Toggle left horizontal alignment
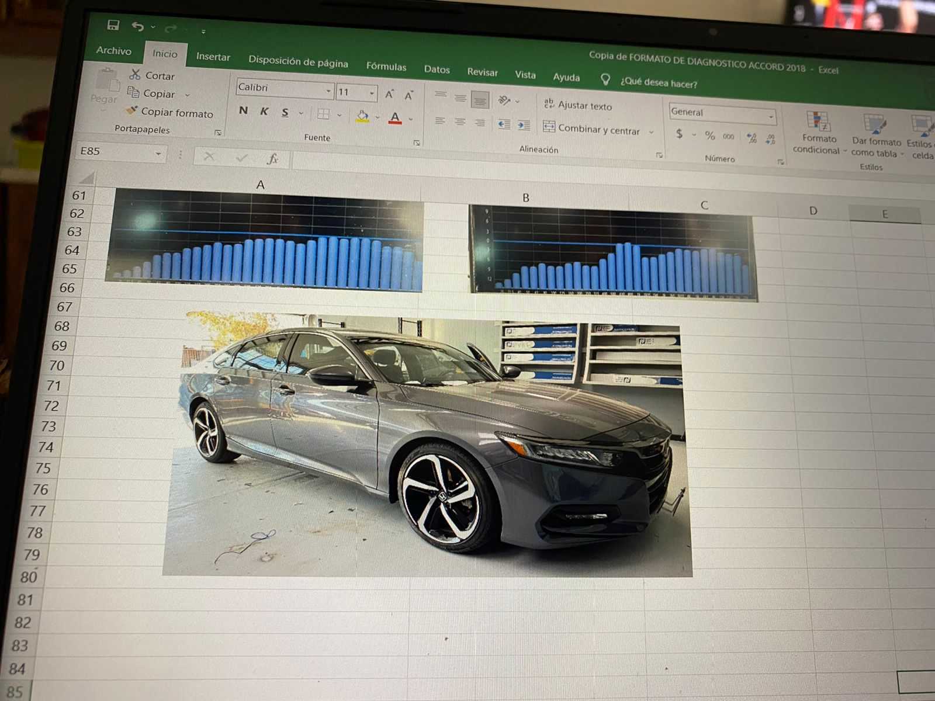The width and height of the screenshot is (935, 701). 440,121
